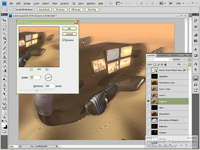
Task: Uncheck the Preview checkbox
Action: [x=64, y=40]
